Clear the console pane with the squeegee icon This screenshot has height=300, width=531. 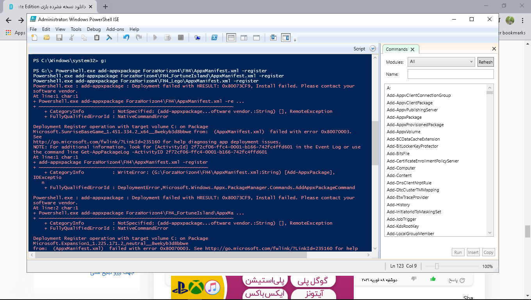tap(109, 38)
